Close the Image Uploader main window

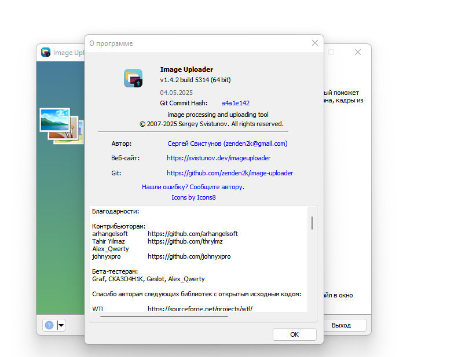[x=357, y=52]
